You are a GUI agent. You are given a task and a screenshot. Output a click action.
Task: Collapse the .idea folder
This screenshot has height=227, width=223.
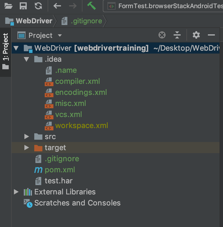point(27,59)
